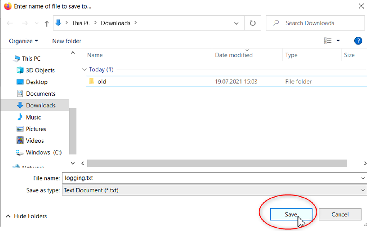367x231 pixels.
Task: Refresh the Downloads folder view
Action: (252, 23)
